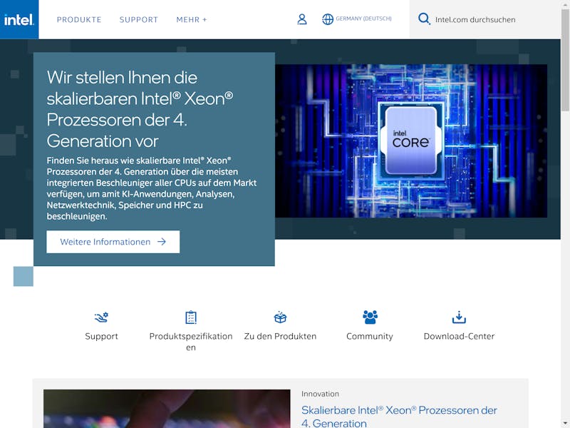Click the Download-Center download icon
570x428 pixels.
coord(459,317)
